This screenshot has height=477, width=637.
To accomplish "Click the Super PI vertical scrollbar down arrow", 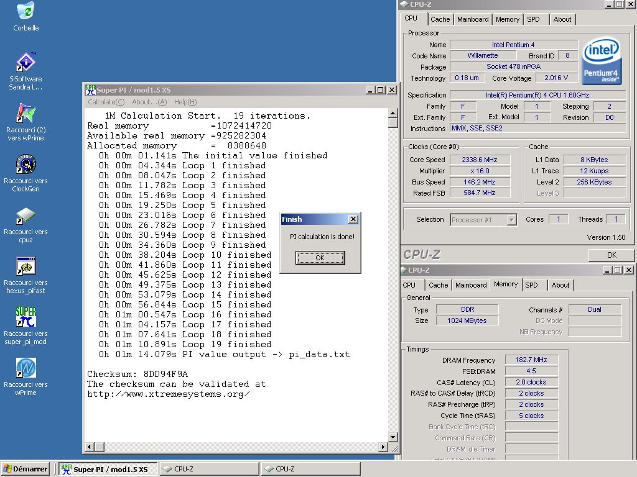I will pos(393,437).
